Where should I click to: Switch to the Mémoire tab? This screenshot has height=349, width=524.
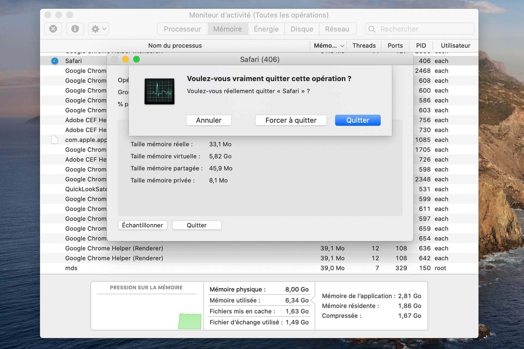tap(228, 29)
